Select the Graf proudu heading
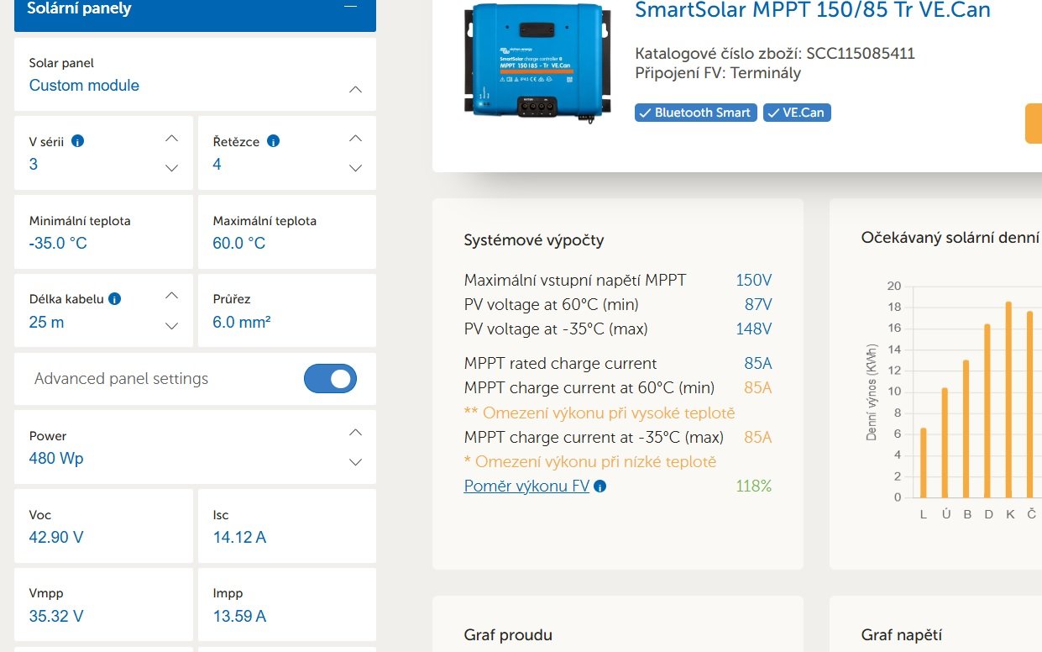Image resolution: width=1042 pixels, height=652 pixels. [508, 635]
